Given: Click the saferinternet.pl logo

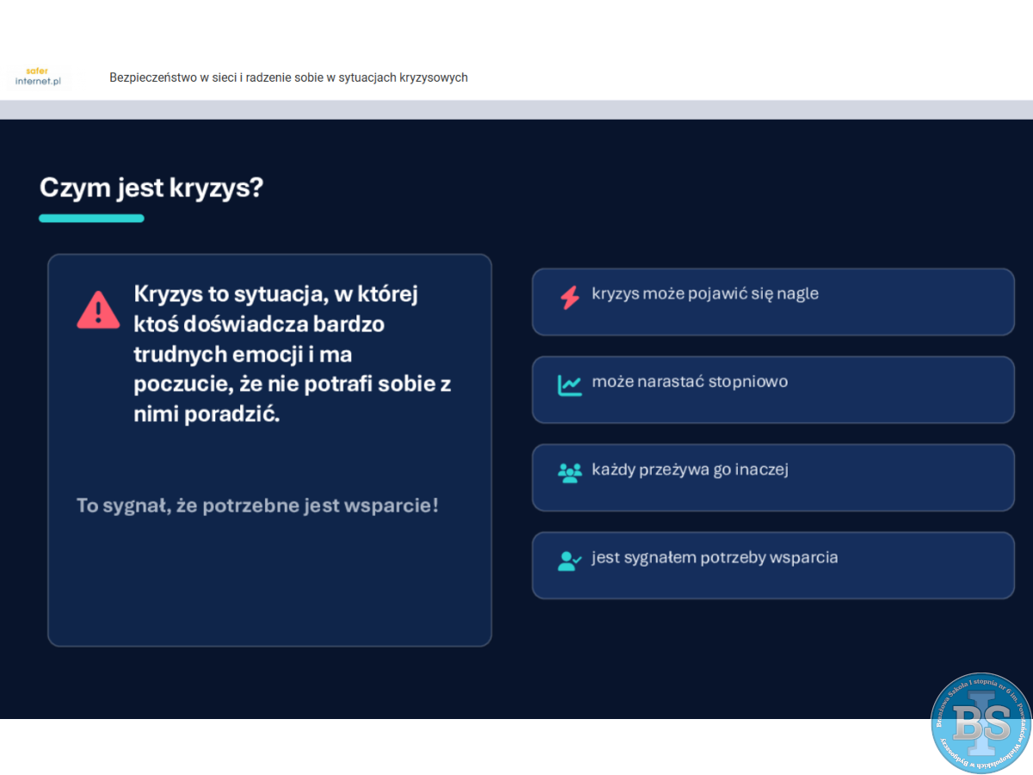Looking at the screenshot, I should coord(39,77).
